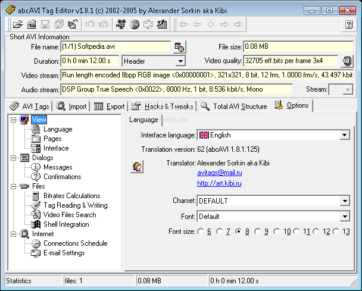Select the Options tab
This screenshot has height=291, width=362.
click(x=291, y=105)
